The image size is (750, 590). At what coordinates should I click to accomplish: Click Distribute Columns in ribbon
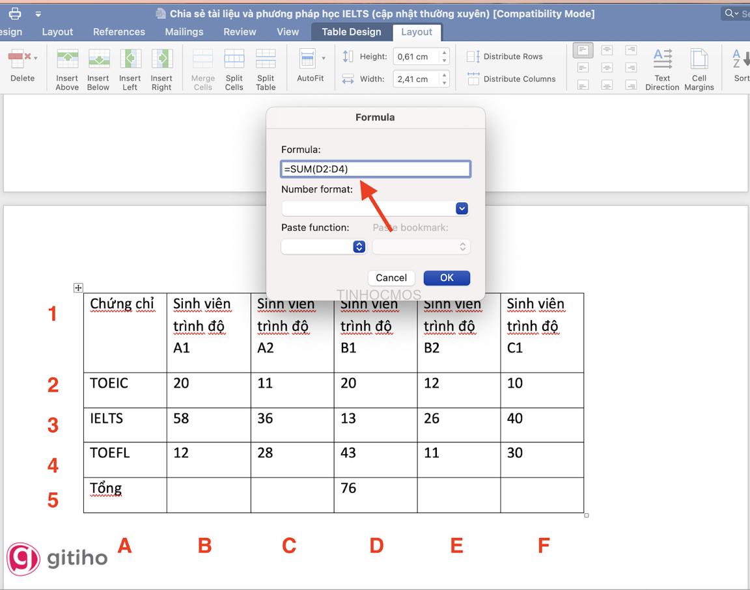(512, 79)
